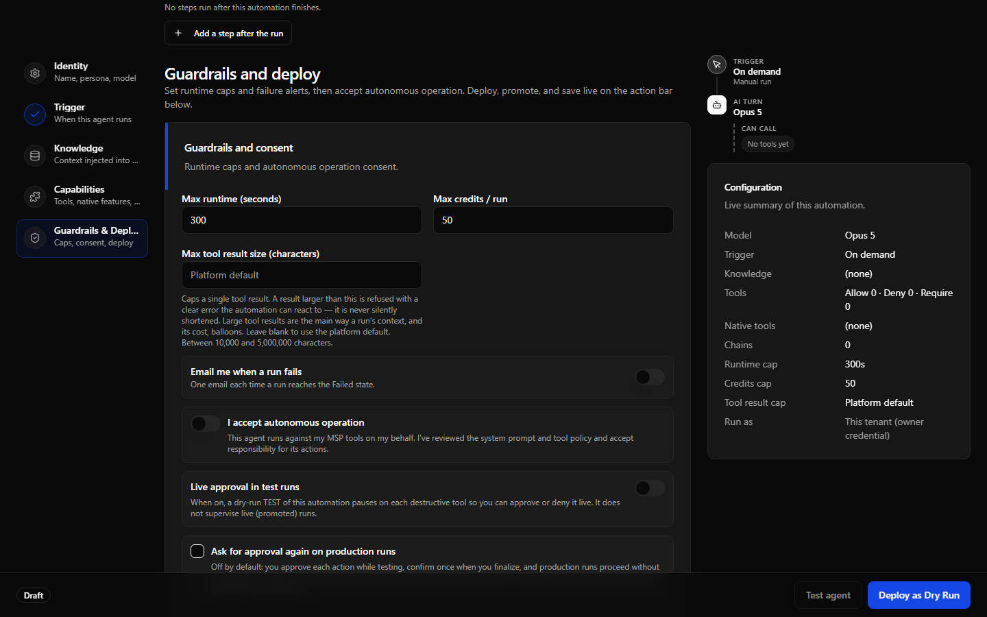The height and width of the screenshot is (617, 987).
Task: Click the Native tools row label
Action: [x=750, y=326]
